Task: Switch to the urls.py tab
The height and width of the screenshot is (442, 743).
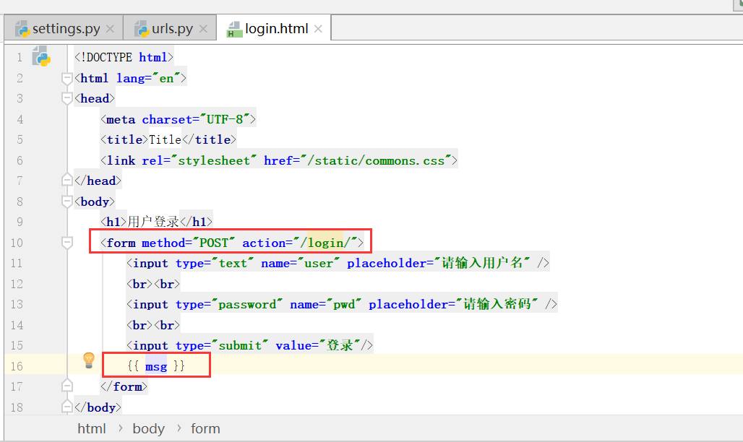Action: (171, 29)
